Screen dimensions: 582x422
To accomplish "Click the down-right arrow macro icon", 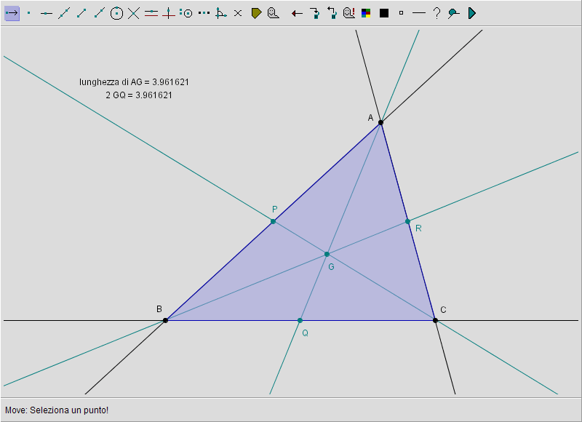I will tap(315, 13).
